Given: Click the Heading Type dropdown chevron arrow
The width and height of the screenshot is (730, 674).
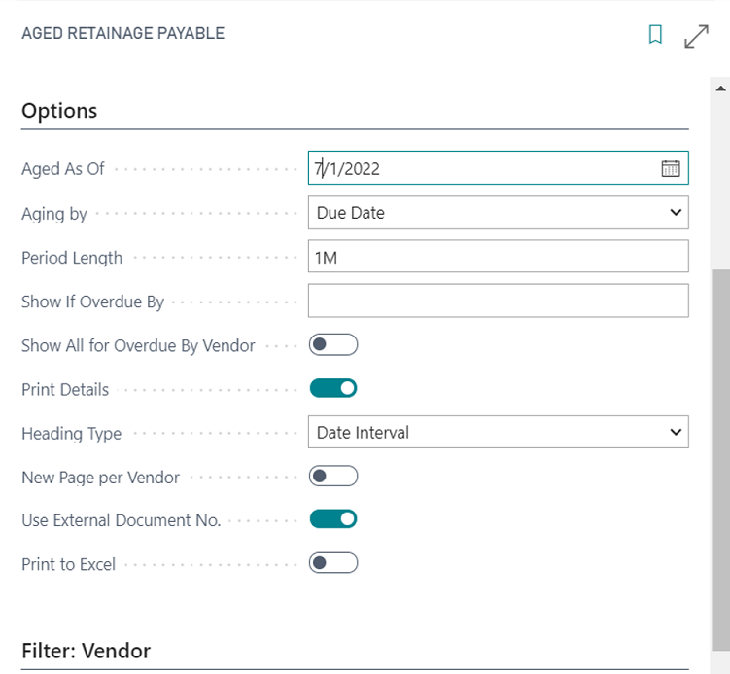Looking at the screenshot, I should (x=676, y=432).
